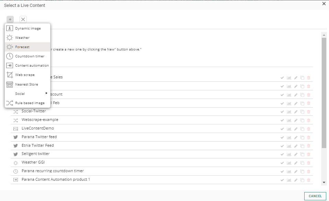329x201 pixels.
Task: Click the scroll down arrow of the list
Action: coord(324,182)
